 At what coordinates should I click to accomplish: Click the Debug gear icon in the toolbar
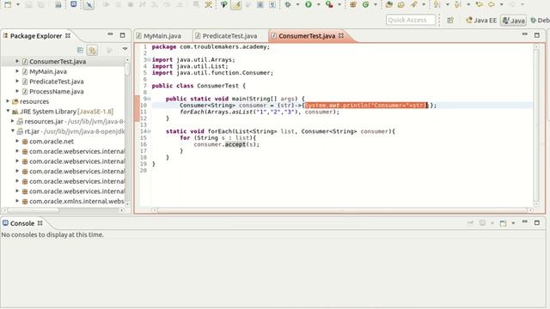tap(288, 4)
